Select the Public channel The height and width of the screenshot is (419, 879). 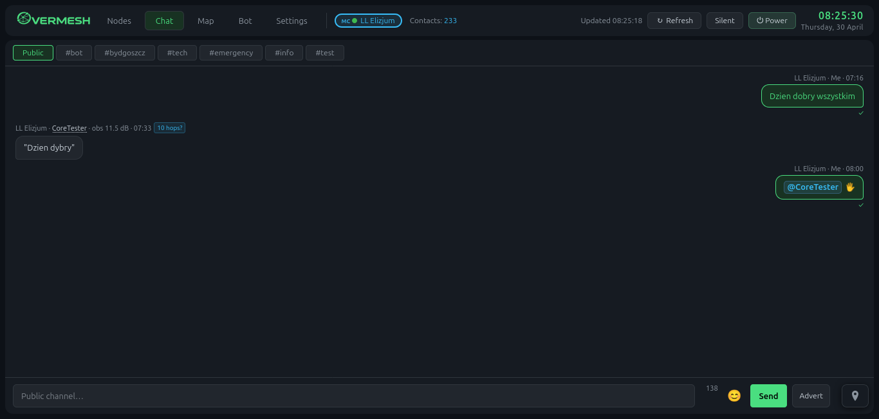coord(33,53)
